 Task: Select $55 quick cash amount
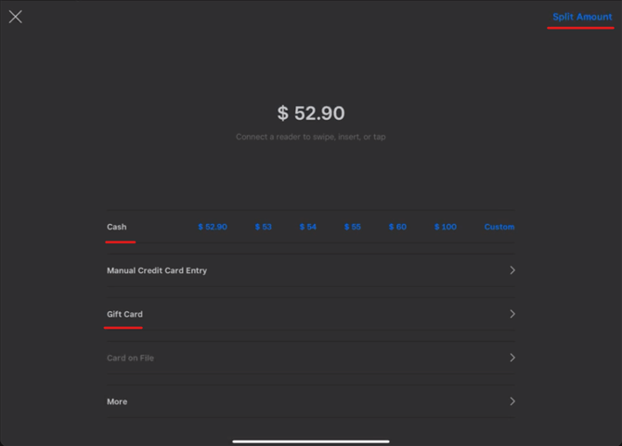[353, 227]
